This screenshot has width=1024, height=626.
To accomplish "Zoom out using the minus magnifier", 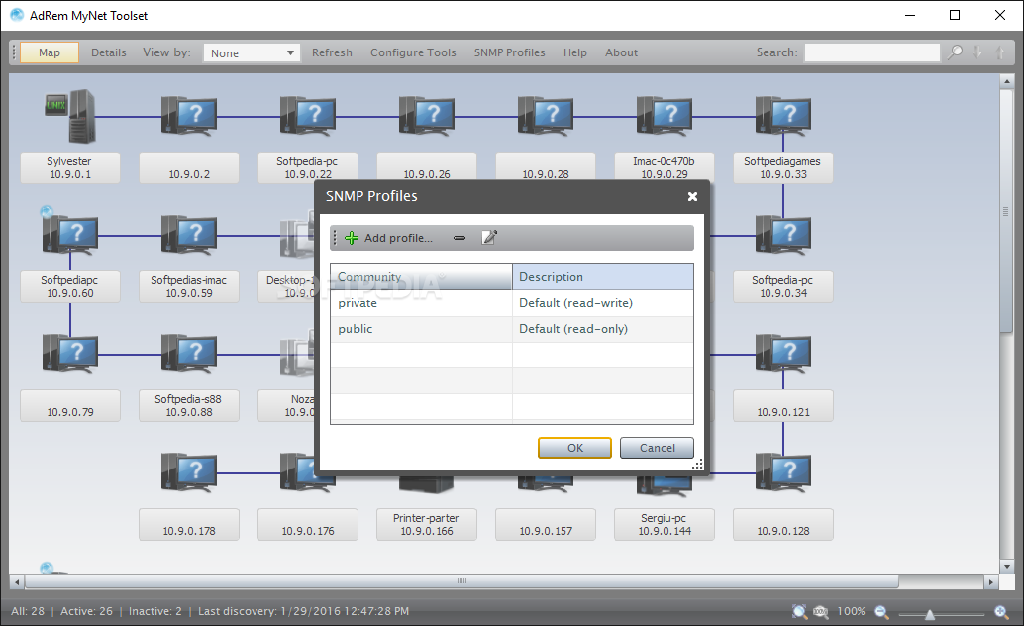I will [881, 611].
